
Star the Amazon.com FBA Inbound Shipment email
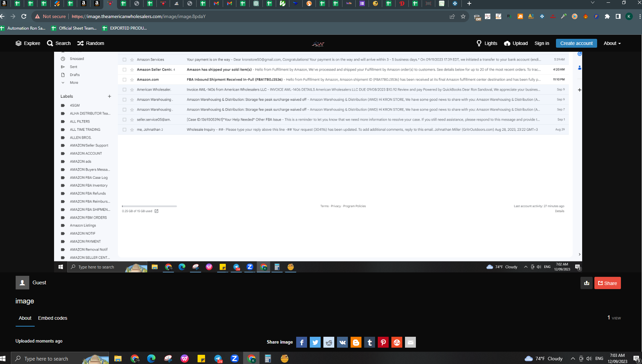tap(132, 80)
